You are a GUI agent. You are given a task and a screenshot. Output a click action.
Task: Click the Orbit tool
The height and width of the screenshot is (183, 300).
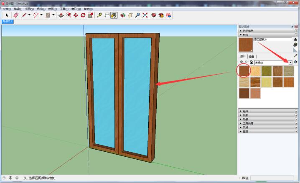(123, 15)
